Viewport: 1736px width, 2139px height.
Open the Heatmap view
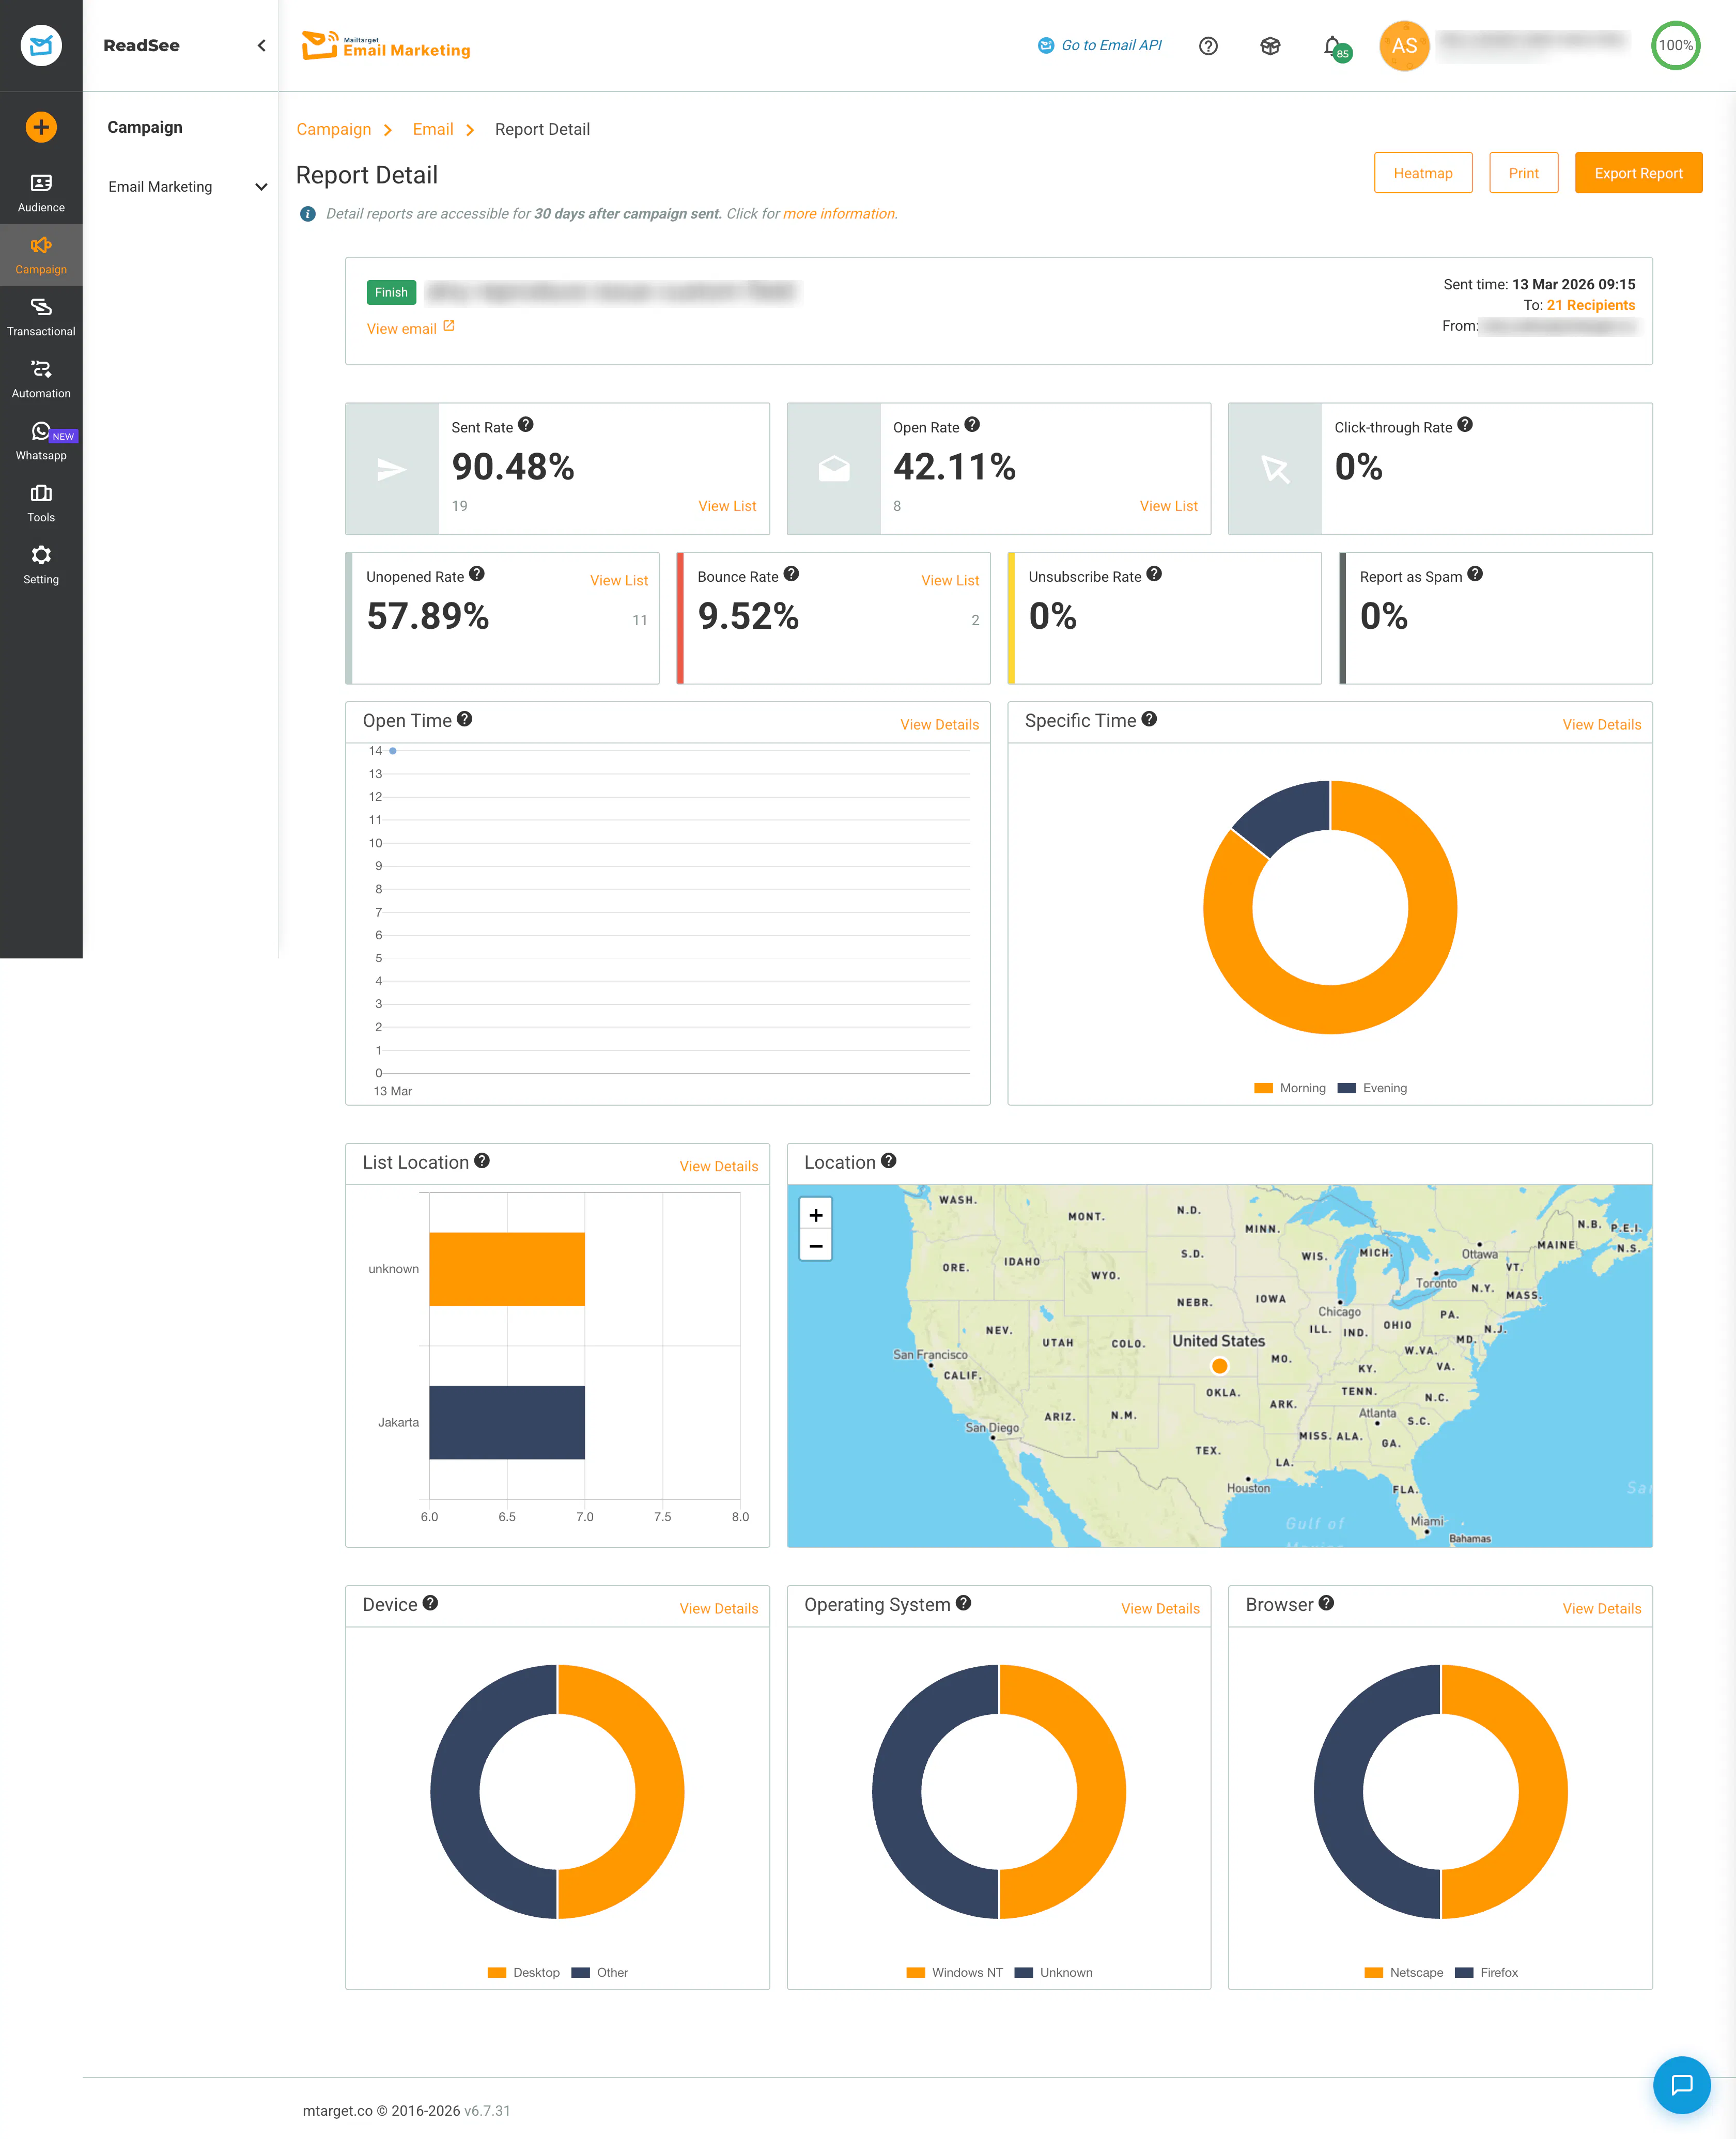click(x=1423, y=173)
